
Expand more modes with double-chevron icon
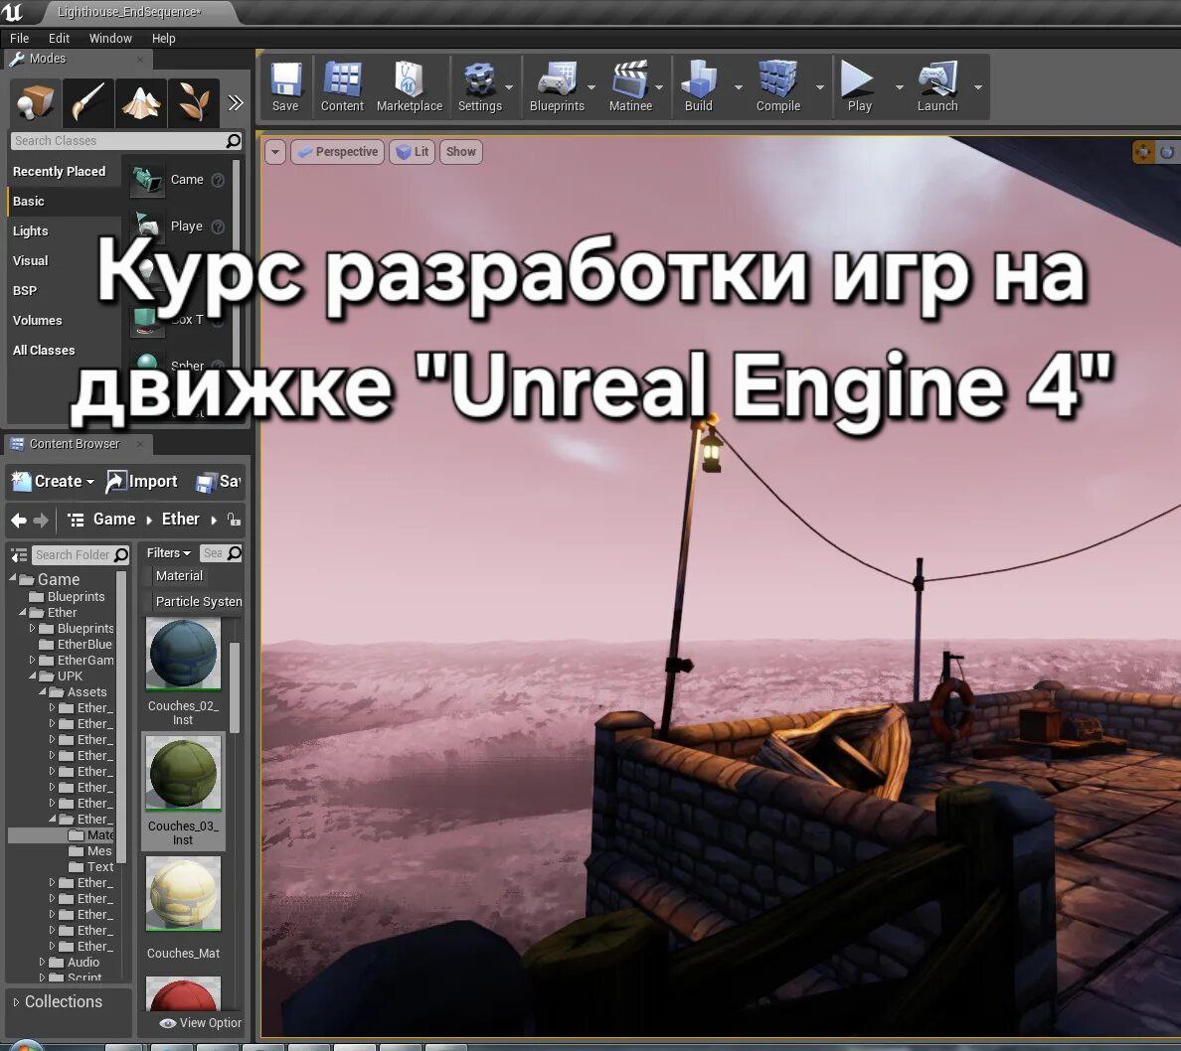[236, 102]
